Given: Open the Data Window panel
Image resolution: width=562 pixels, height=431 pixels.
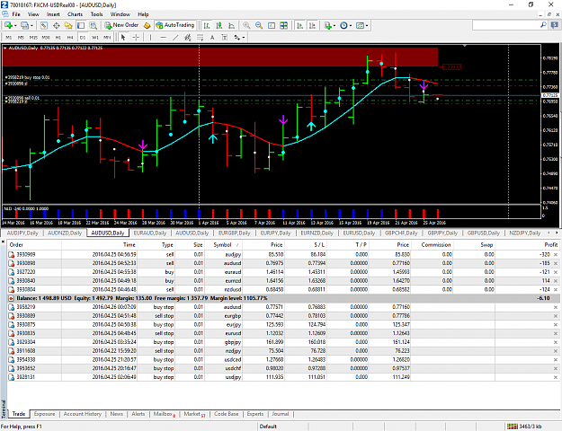Looking at the screenshot, I should pos(57,25).
